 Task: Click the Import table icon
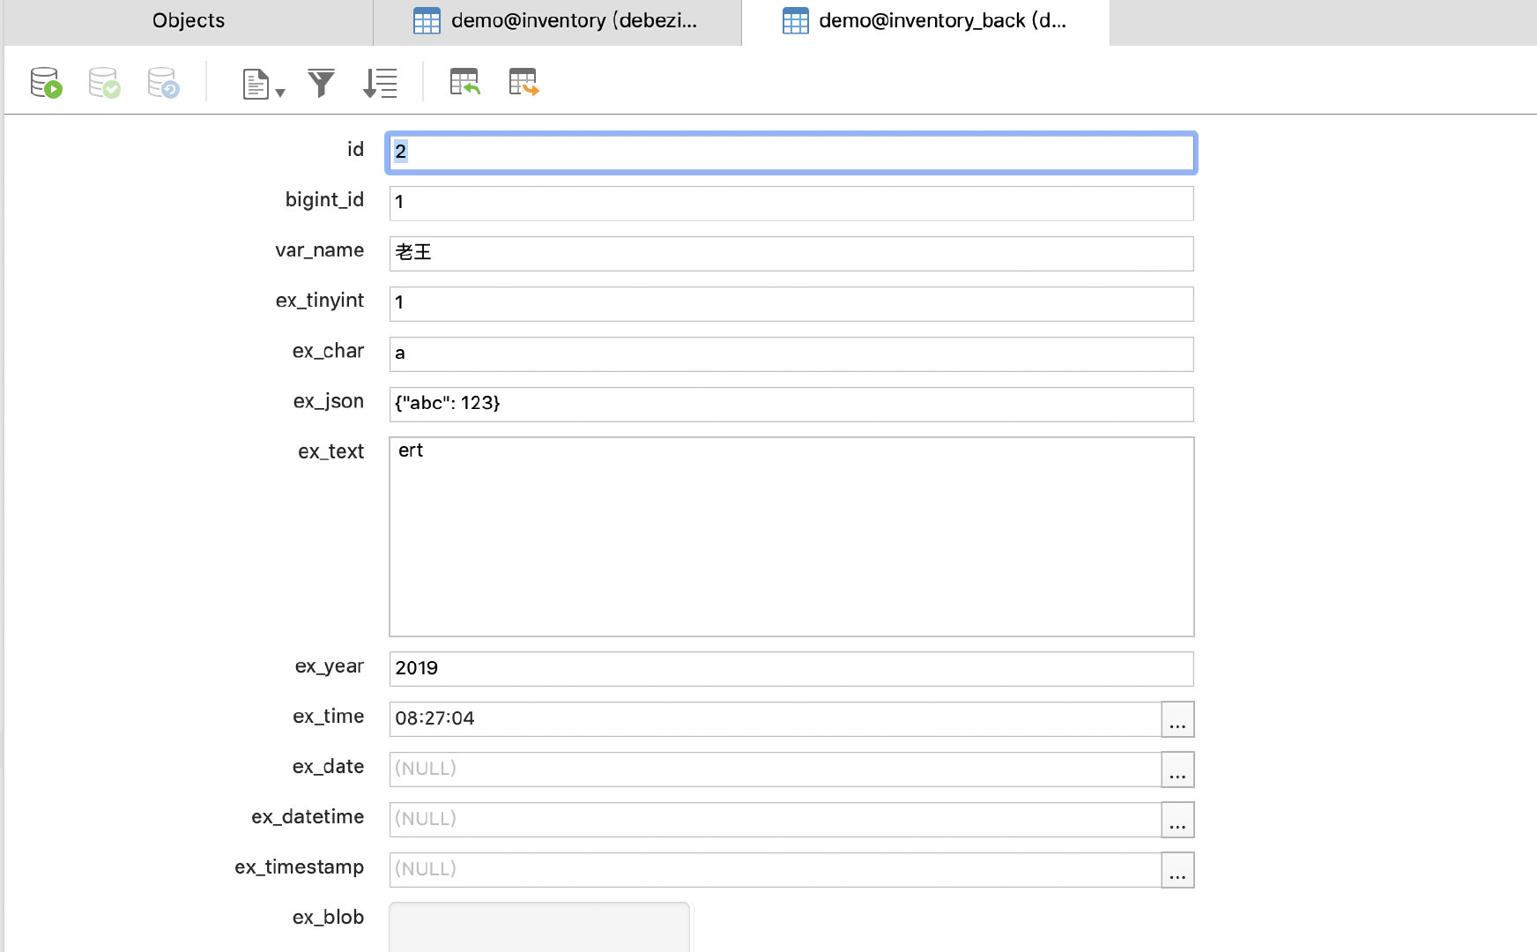(x=464, y=82)
